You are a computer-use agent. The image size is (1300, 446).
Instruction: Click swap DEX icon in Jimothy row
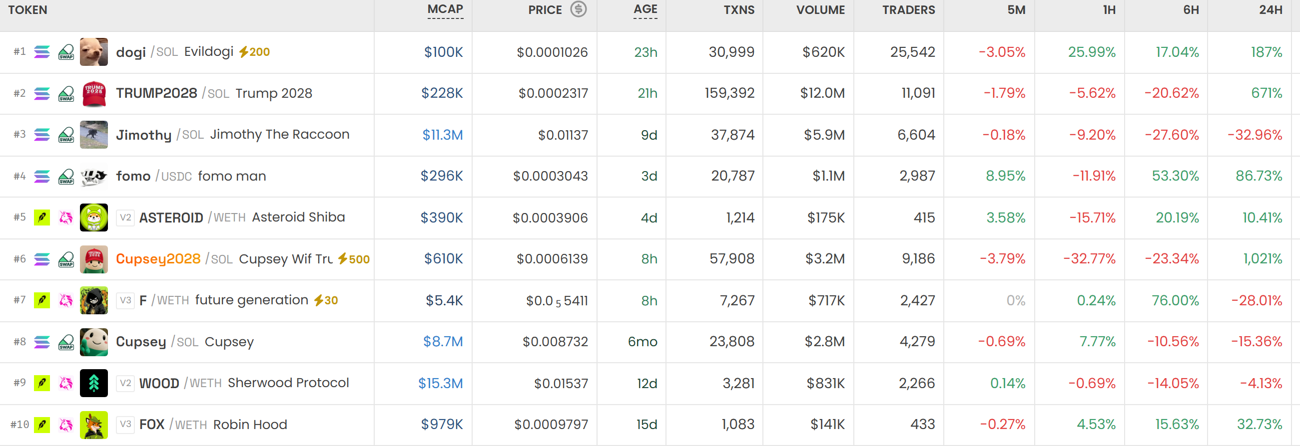coord(66,135)
